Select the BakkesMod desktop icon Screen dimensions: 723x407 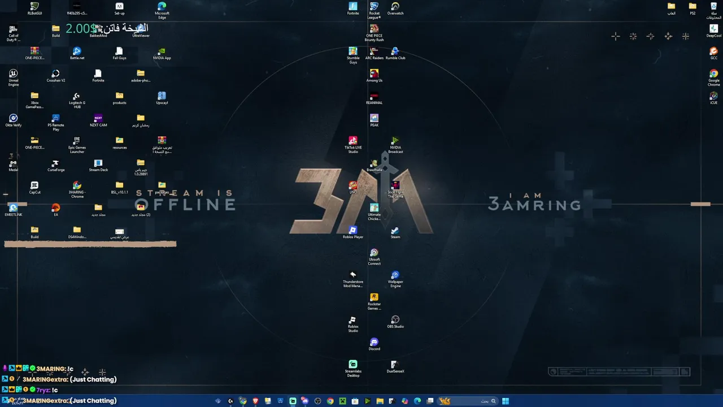[98, 31]
